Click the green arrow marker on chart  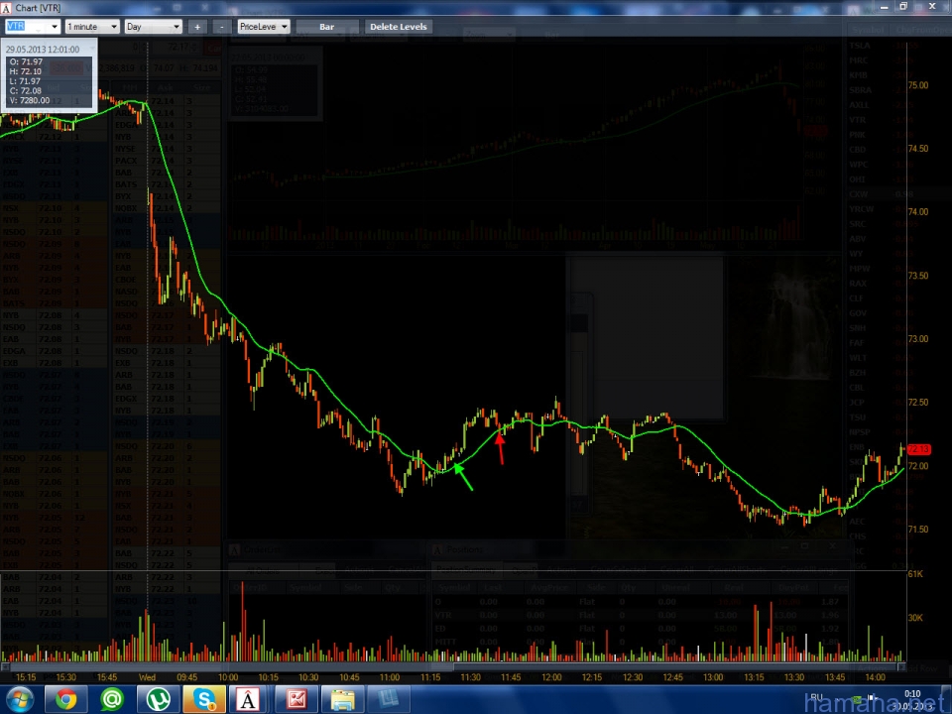pos(462,477)
